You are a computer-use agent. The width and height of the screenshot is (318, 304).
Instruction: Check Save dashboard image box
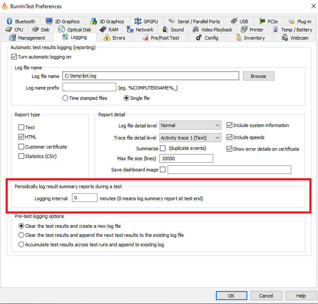[x=162, y=169]
